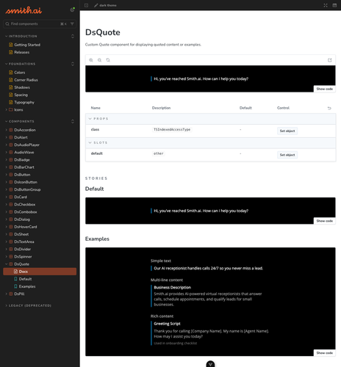Click the smith.ai logo
The width and height of the screenshot is (341, 367).
click(24, 10)
